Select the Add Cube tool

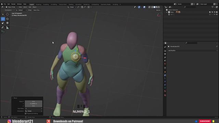[3, 32]
